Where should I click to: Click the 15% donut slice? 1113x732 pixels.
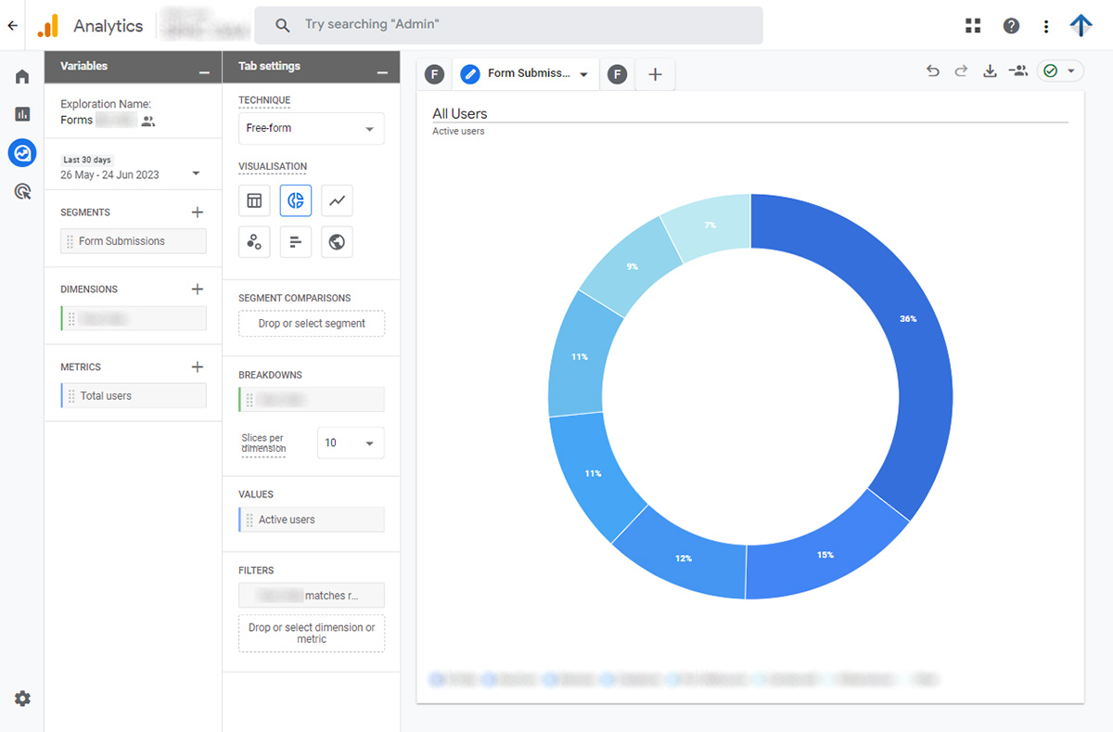pos(825,555)
